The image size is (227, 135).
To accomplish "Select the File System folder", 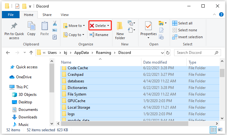I will [x=140, y=94].
